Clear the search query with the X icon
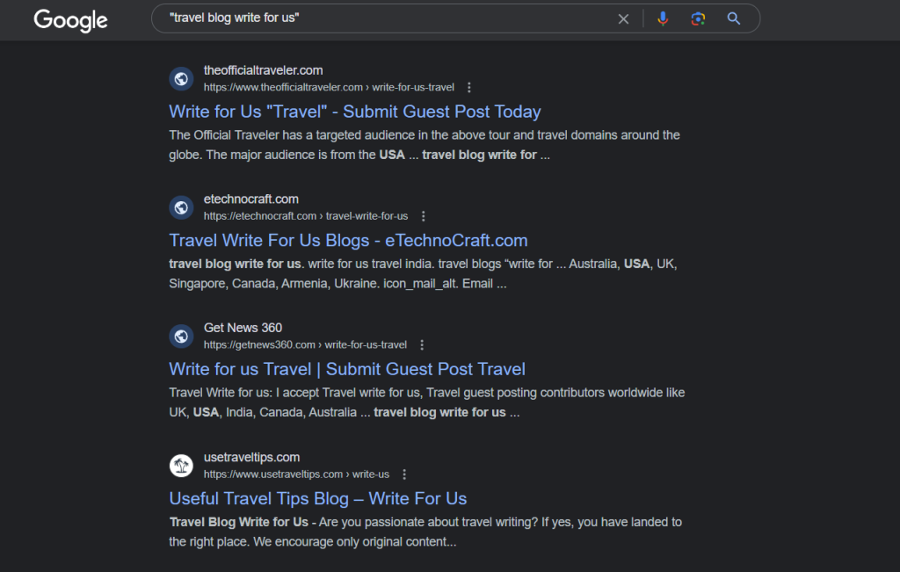Image resolution: width=900 pixels, height=572 pixels. tap(624, 18)
